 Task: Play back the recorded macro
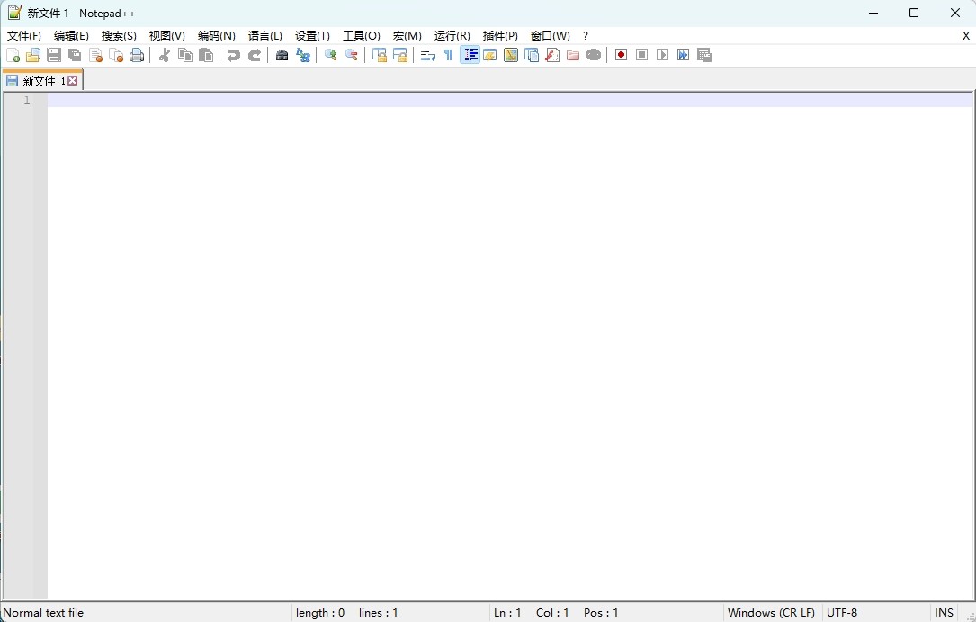[x=662, y=55]
